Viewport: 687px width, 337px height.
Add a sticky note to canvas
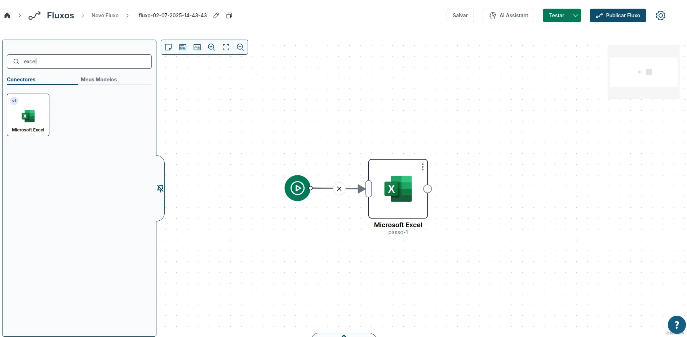(x=168, y=47)
